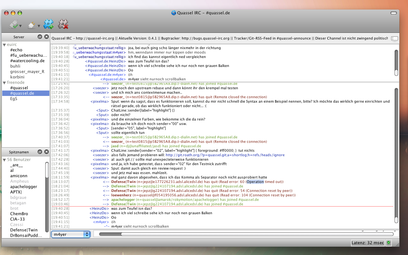Open the git.roath.org shortlog link
Screen dimensions: 408x255
225,155
